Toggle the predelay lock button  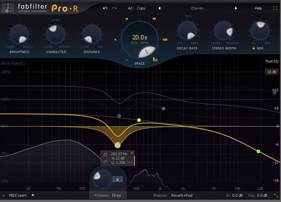pos(117,179)
